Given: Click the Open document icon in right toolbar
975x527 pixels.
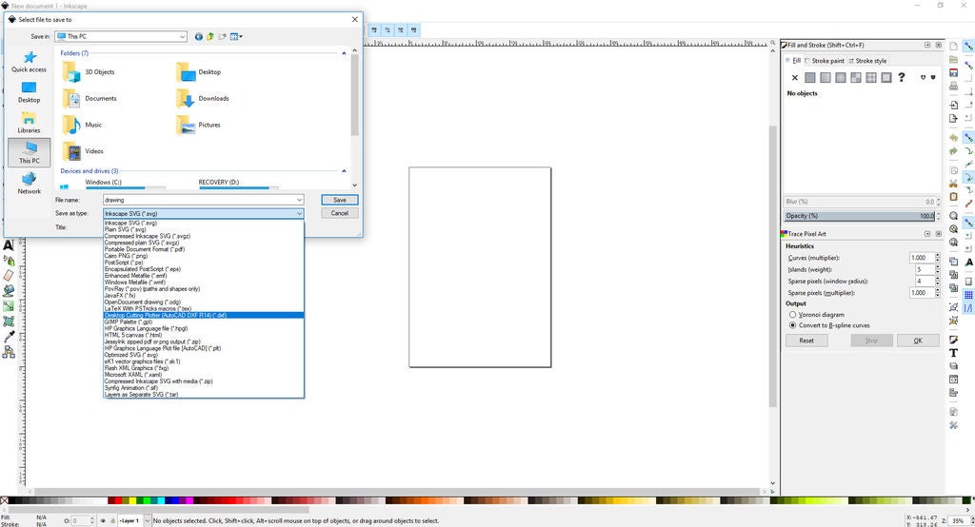Looking at the screenshot, I should tap(953, 60).
